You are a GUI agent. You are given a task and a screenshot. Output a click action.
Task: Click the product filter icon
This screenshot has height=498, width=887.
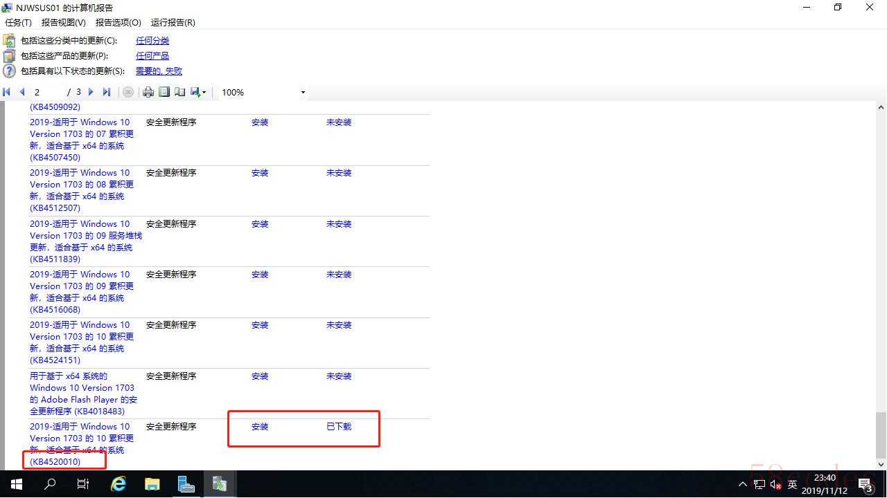tap(9, 56)
